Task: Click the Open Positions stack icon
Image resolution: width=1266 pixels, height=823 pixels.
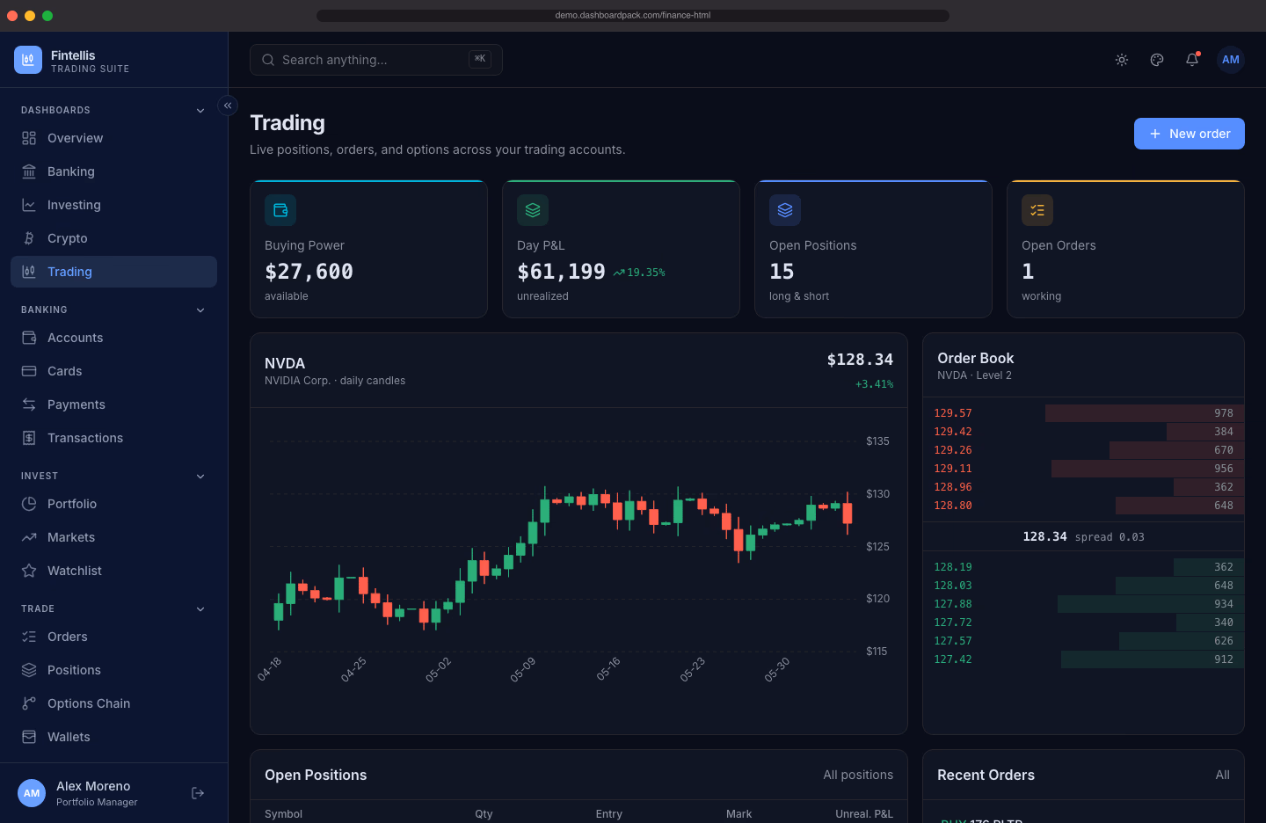Action: (785, 210)
